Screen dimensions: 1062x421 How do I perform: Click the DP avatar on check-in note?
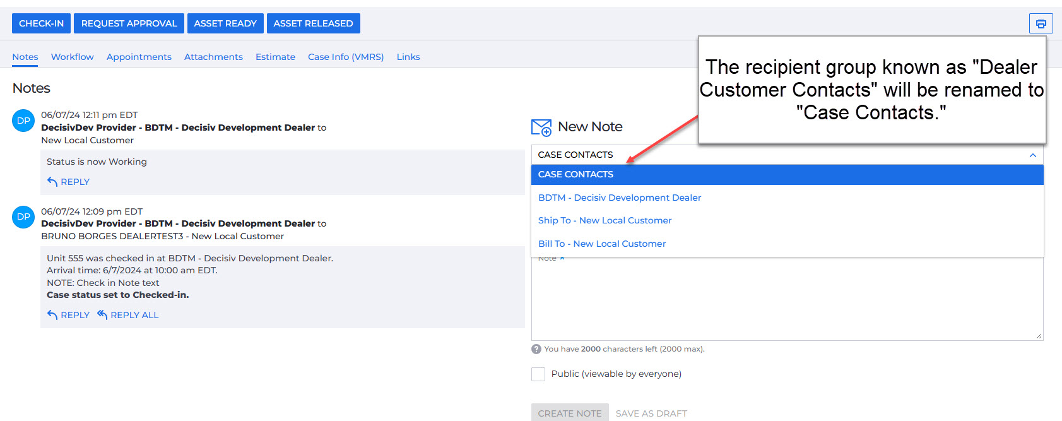point(23,216)
